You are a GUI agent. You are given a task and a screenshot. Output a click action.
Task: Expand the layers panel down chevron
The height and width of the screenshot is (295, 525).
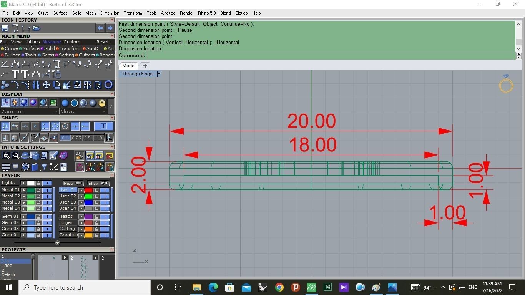(58, 243)
